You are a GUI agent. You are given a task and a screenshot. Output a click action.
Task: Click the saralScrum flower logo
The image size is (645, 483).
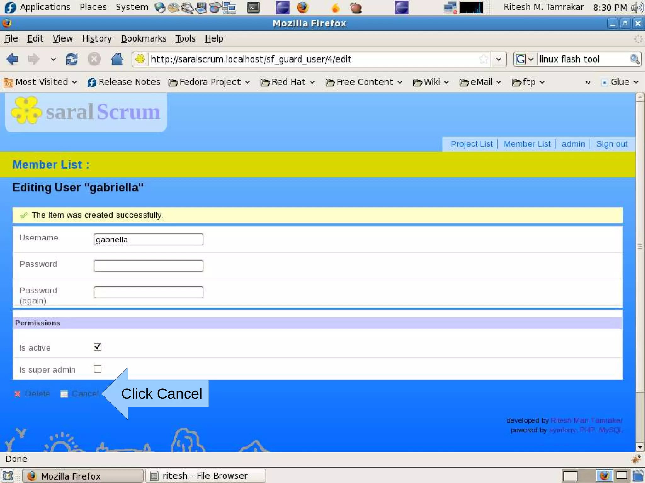point(26,110)
